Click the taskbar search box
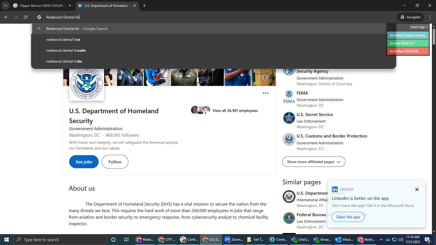This screenshot has height=245, width=436. (x=60, y=240)
